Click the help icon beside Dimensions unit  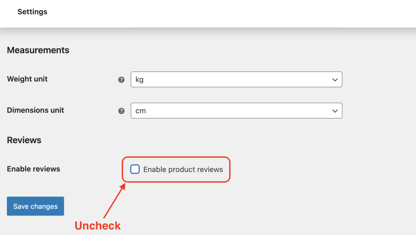pyautogui.click(x=121, y=111)
